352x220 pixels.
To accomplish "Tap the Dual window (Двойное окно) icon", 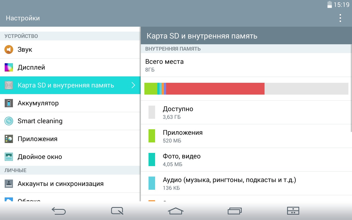I will (9, 157).
